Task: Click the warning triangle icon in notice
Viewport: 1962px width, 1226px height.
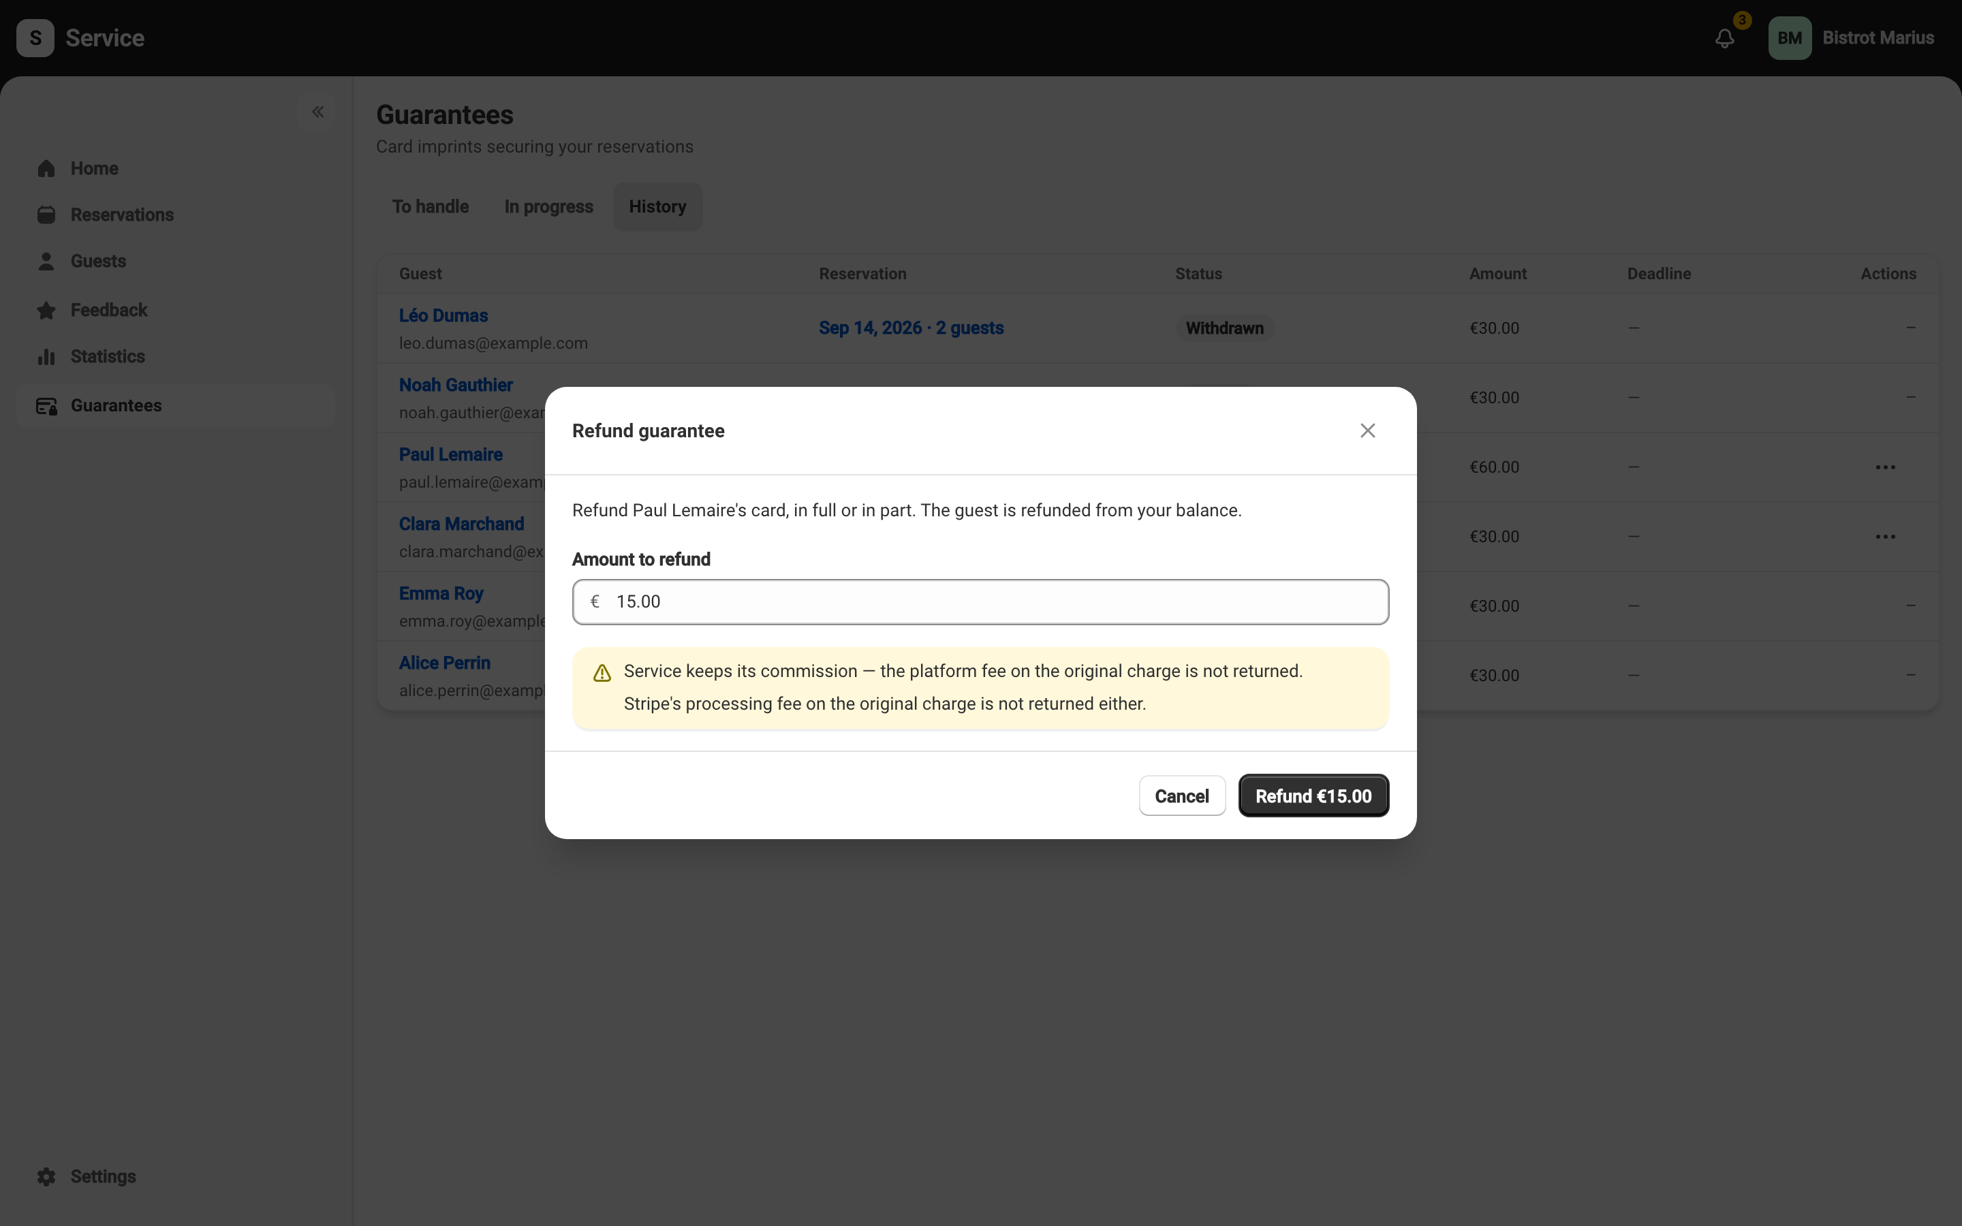Action: point(602,673)
